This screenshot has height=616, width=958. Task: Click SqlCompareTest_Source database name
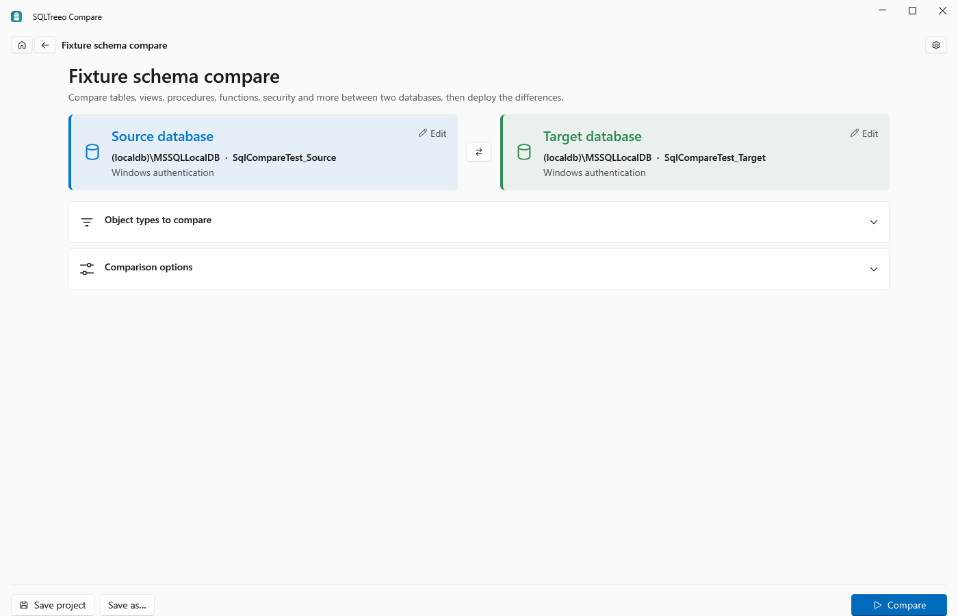[284, 157]
